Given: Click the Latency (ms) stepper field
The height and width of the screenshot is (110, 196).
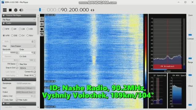Looking at the screenshot, I should tap(26, 96).
